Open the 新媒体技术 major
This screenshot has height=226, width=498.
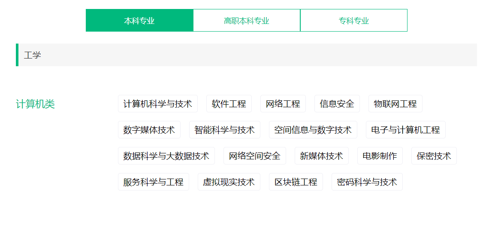[x=321, y=156]
